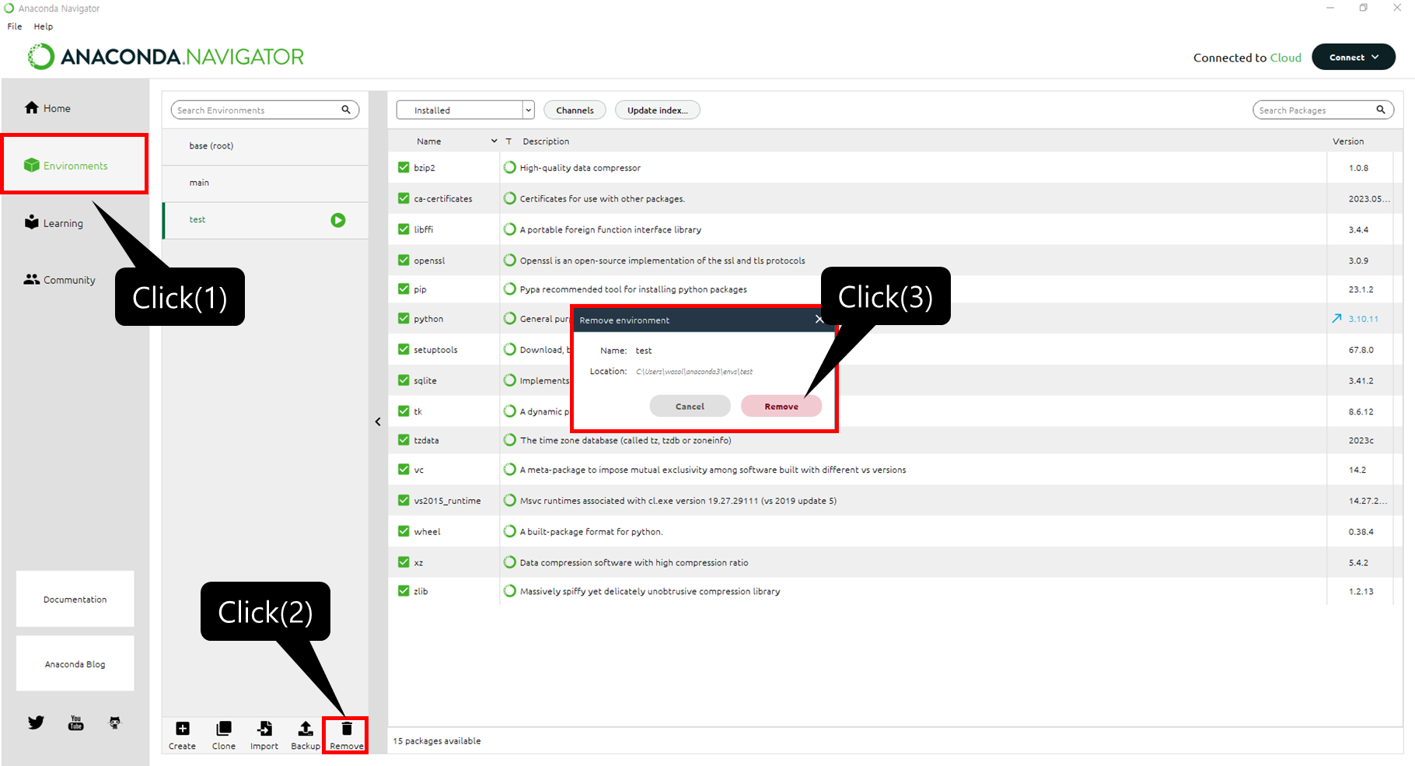The image size is (1415, 766).
Task: Open the GitHub link icon
Action: [115, 722]
